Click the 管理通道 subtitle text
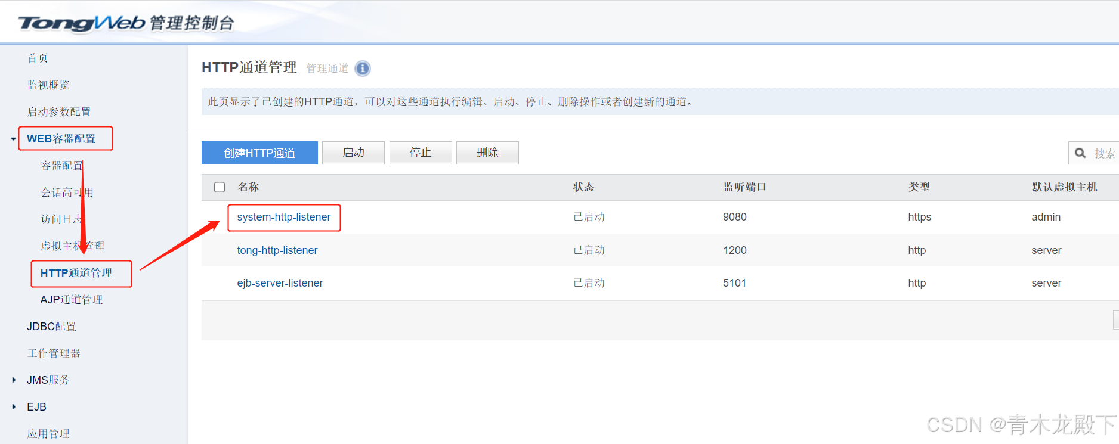The height and width of the screenshot is (444, 1119). click(x=327, y=69)
